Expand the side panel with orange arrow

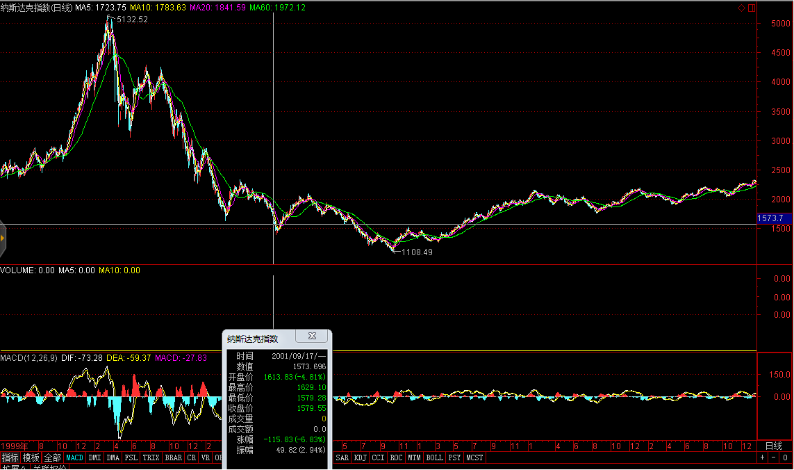click(x=3, y=238)
